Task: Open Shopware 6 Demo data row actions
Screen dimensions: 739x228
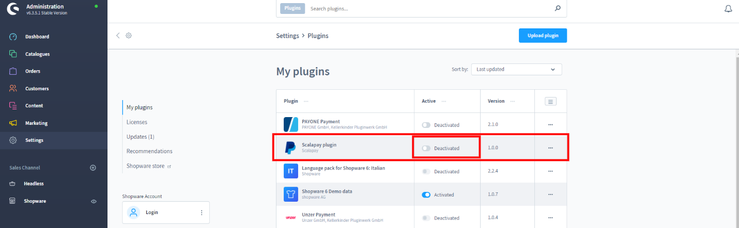Action: (x=550, y=194)
